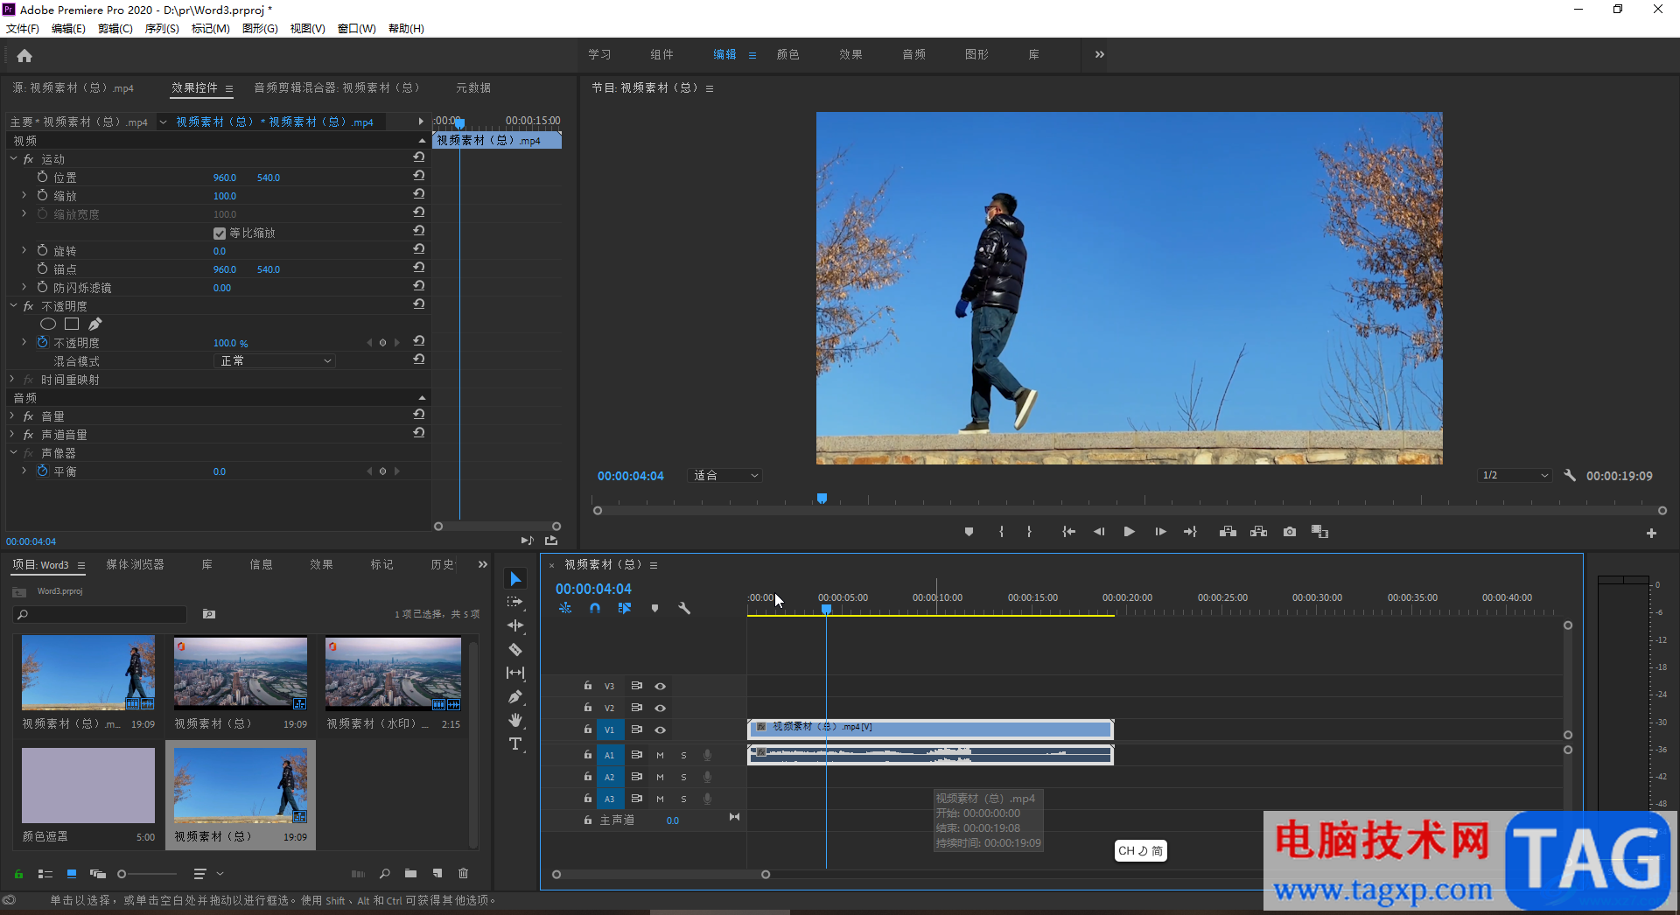Hide track V1 with its eye toggle
The image size is (1680, 915).
click(x=661, y=730)
